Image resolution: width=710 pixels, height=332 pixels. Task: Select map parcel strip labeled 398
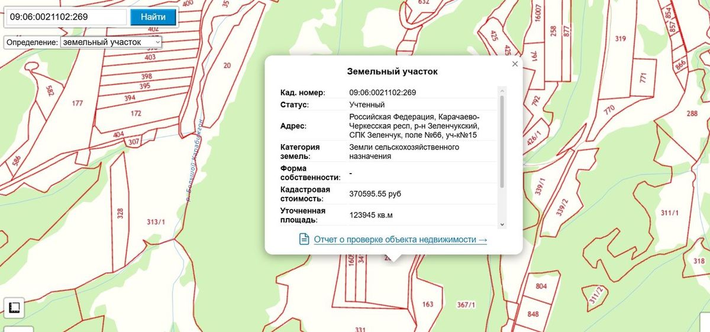pyautogui.click(x=146, y=76)
